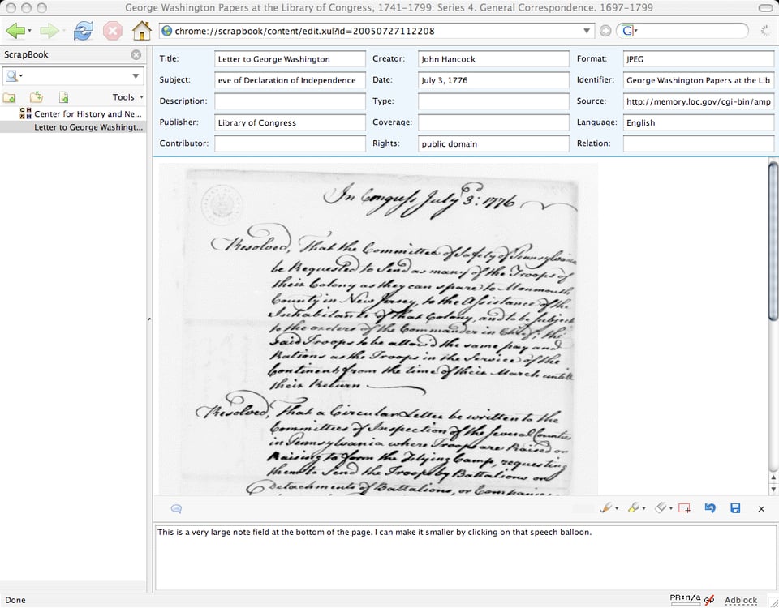Click the empty Relation field
This screenshot has height=608, width=779.
(699, 144)
